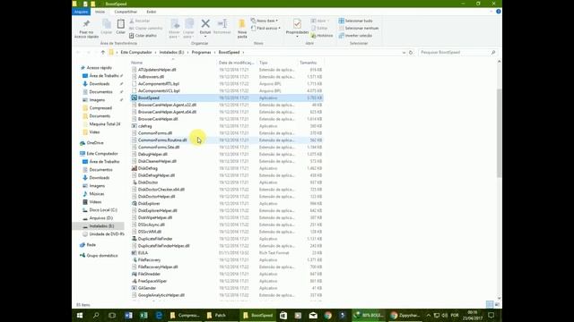Click the Windows Start button
Image resolution: width=574 pixels, height=322 pixels.
[80, 315]
